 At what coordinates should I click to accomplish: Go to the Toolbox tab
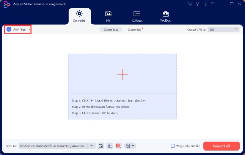point(165,16)
